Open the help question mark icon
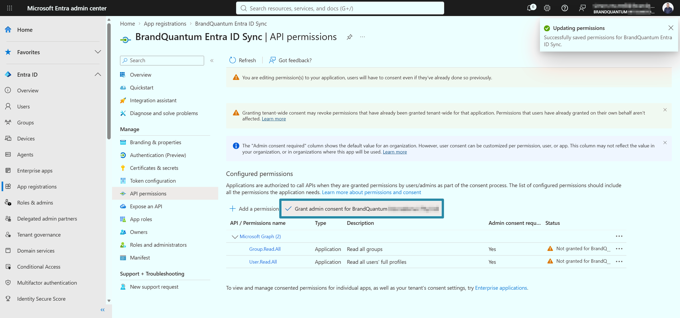Image resolution: width=680 pixels, height=318 pixels. tap(564, 8)
